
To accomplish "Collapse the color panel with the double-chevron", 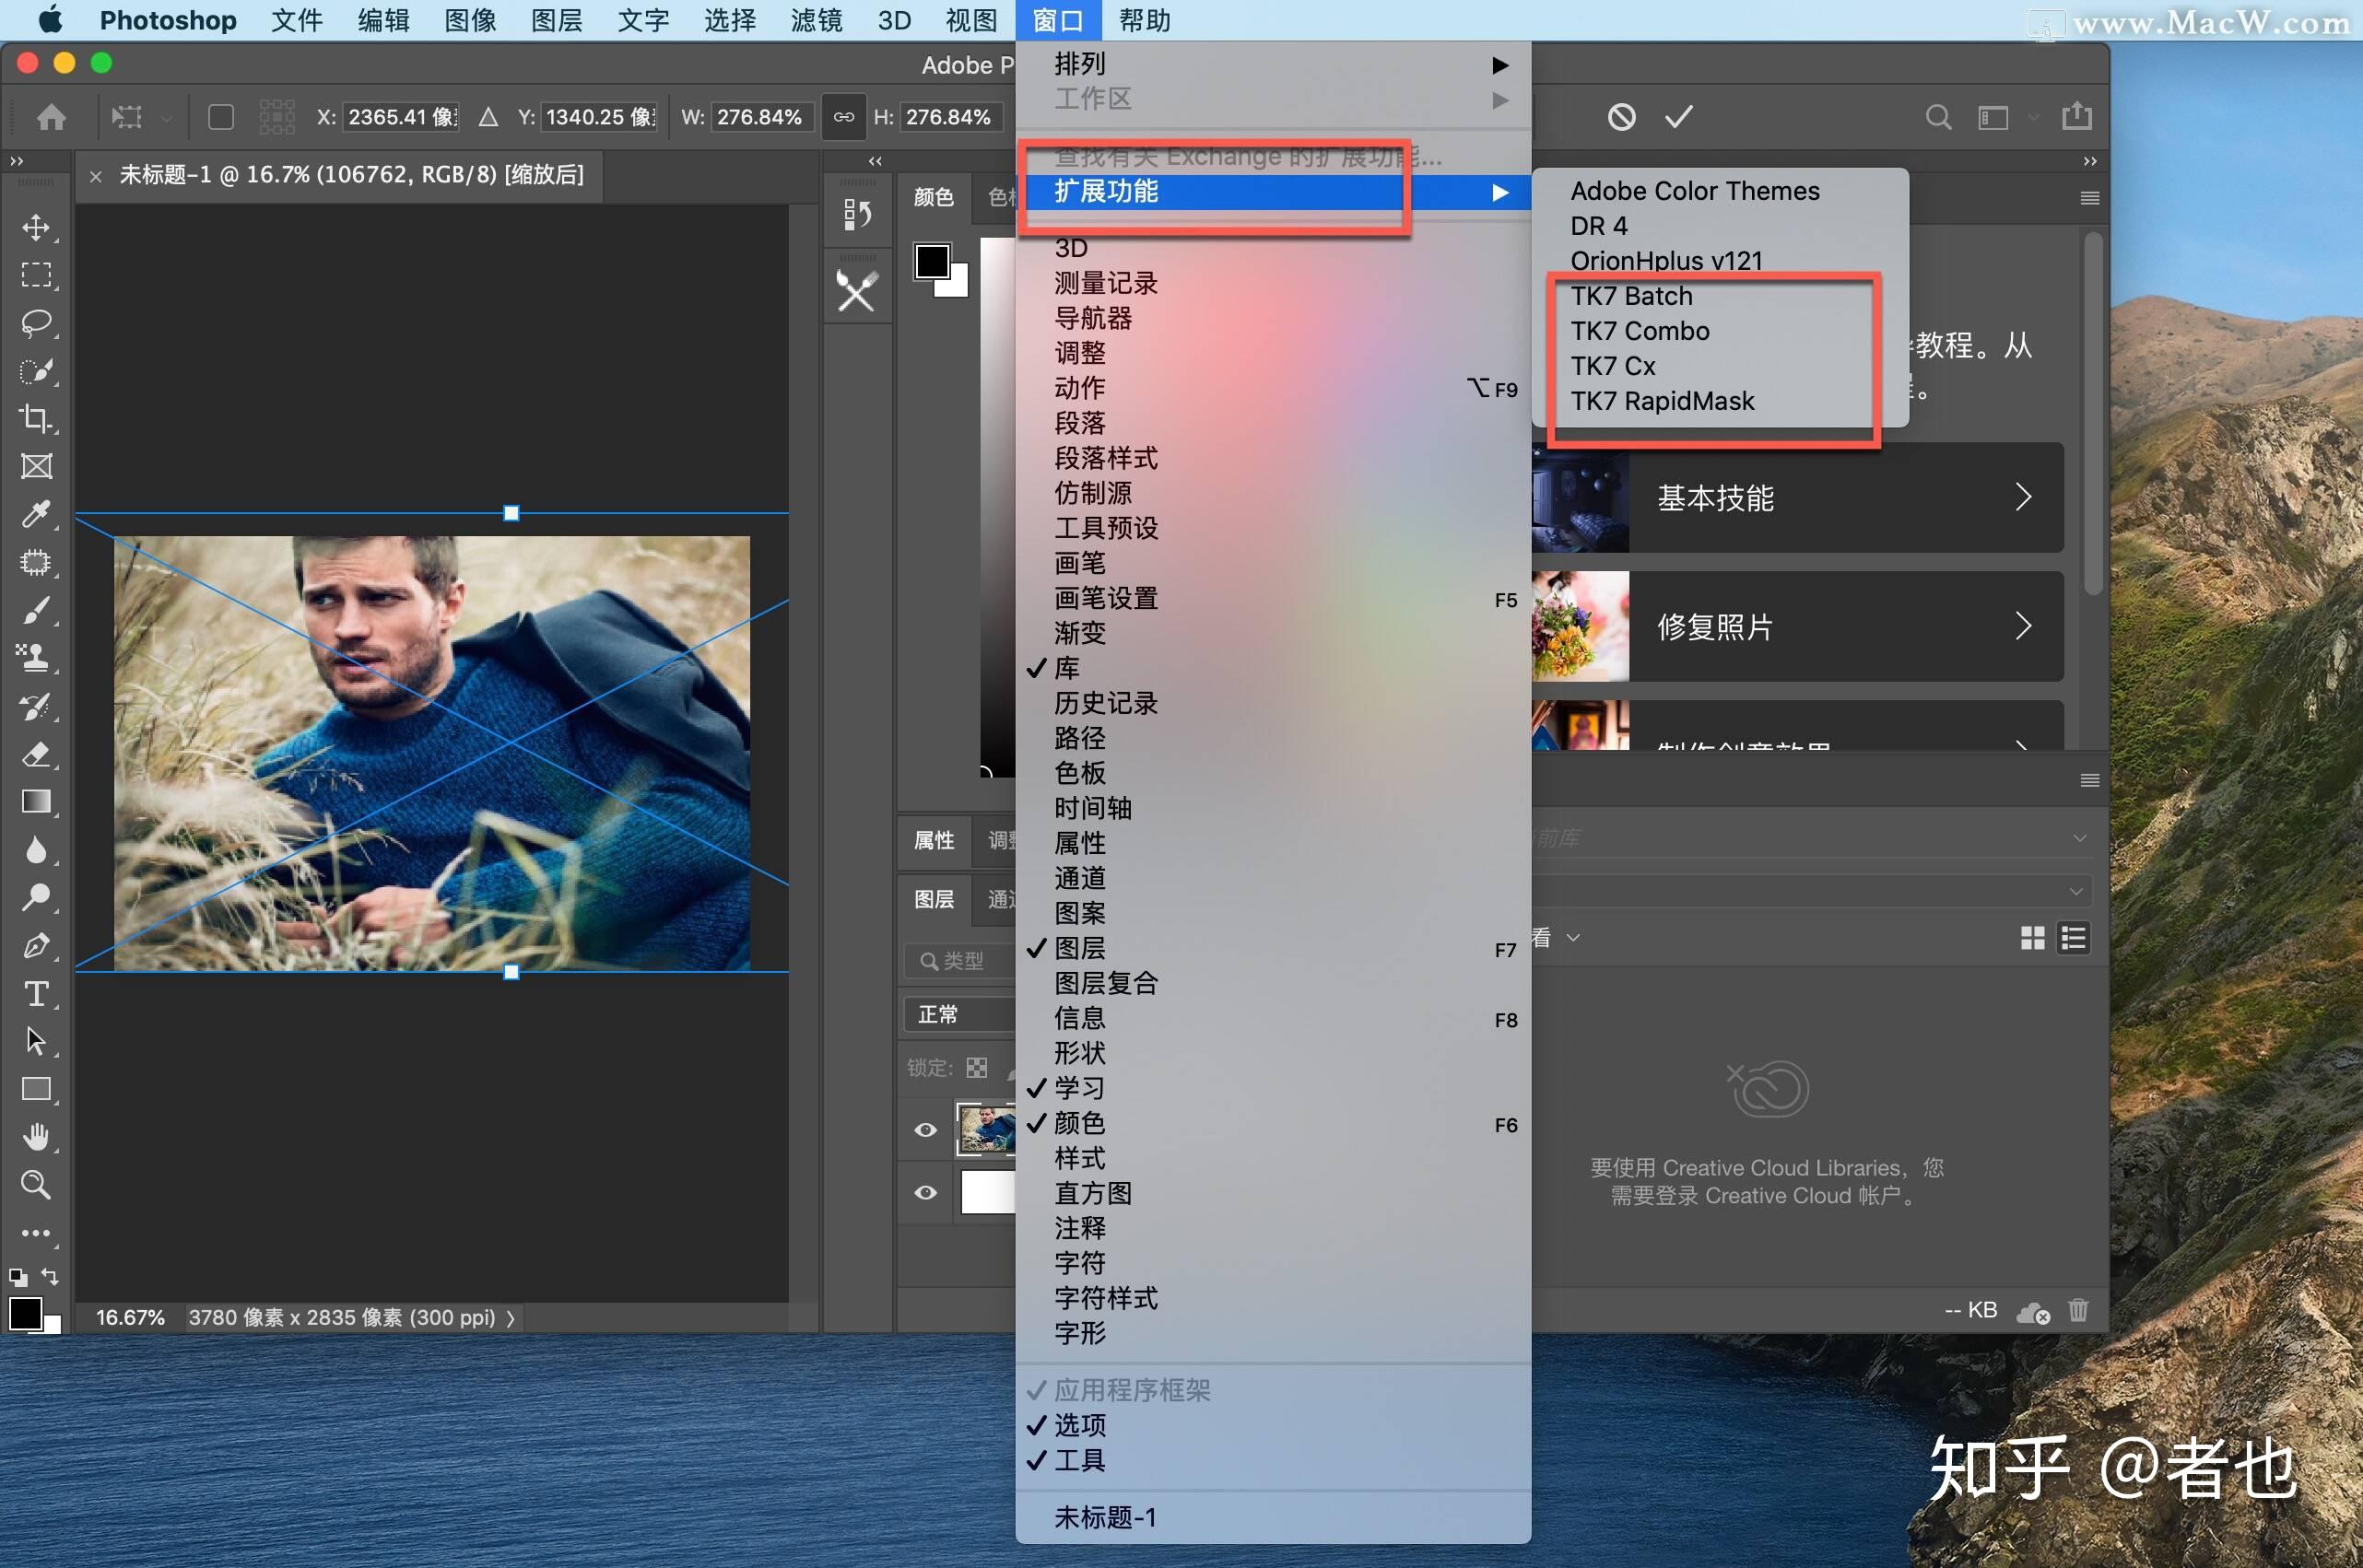I will 874,160.
